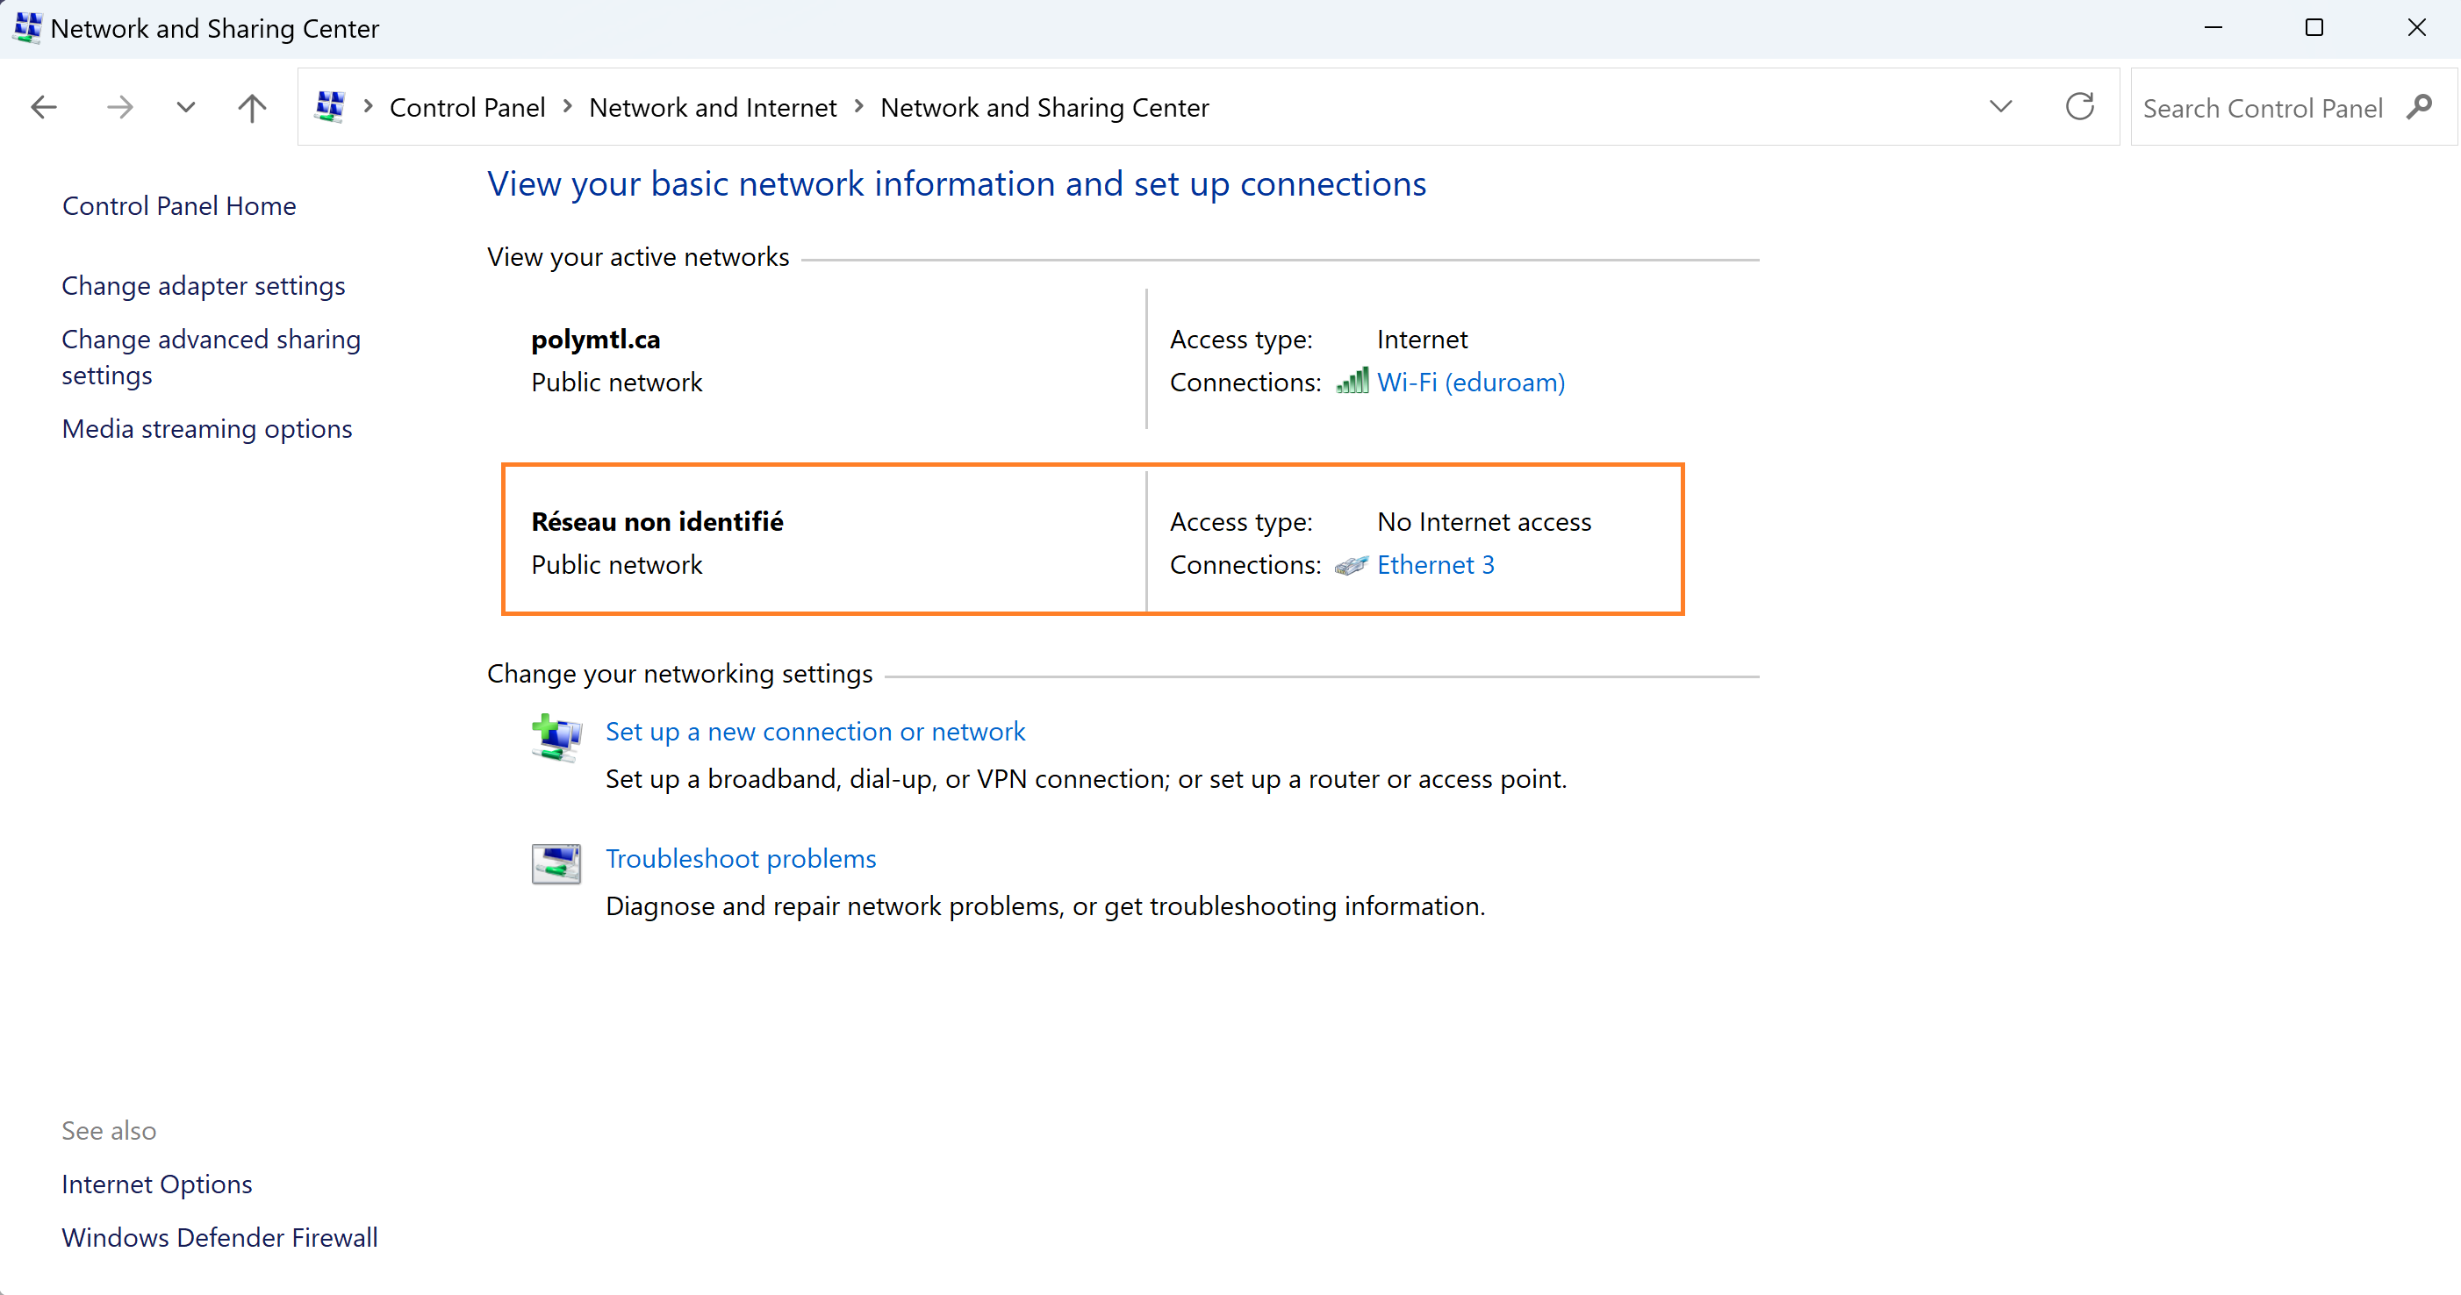
Task: Select the Control Panel breadcrumb
Action: [467, 108]
